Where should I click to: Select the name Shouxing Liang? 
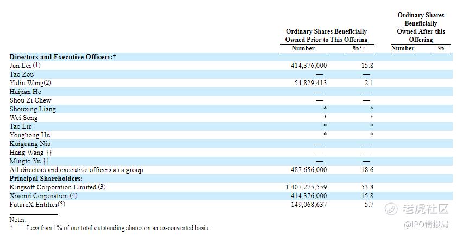33,109
